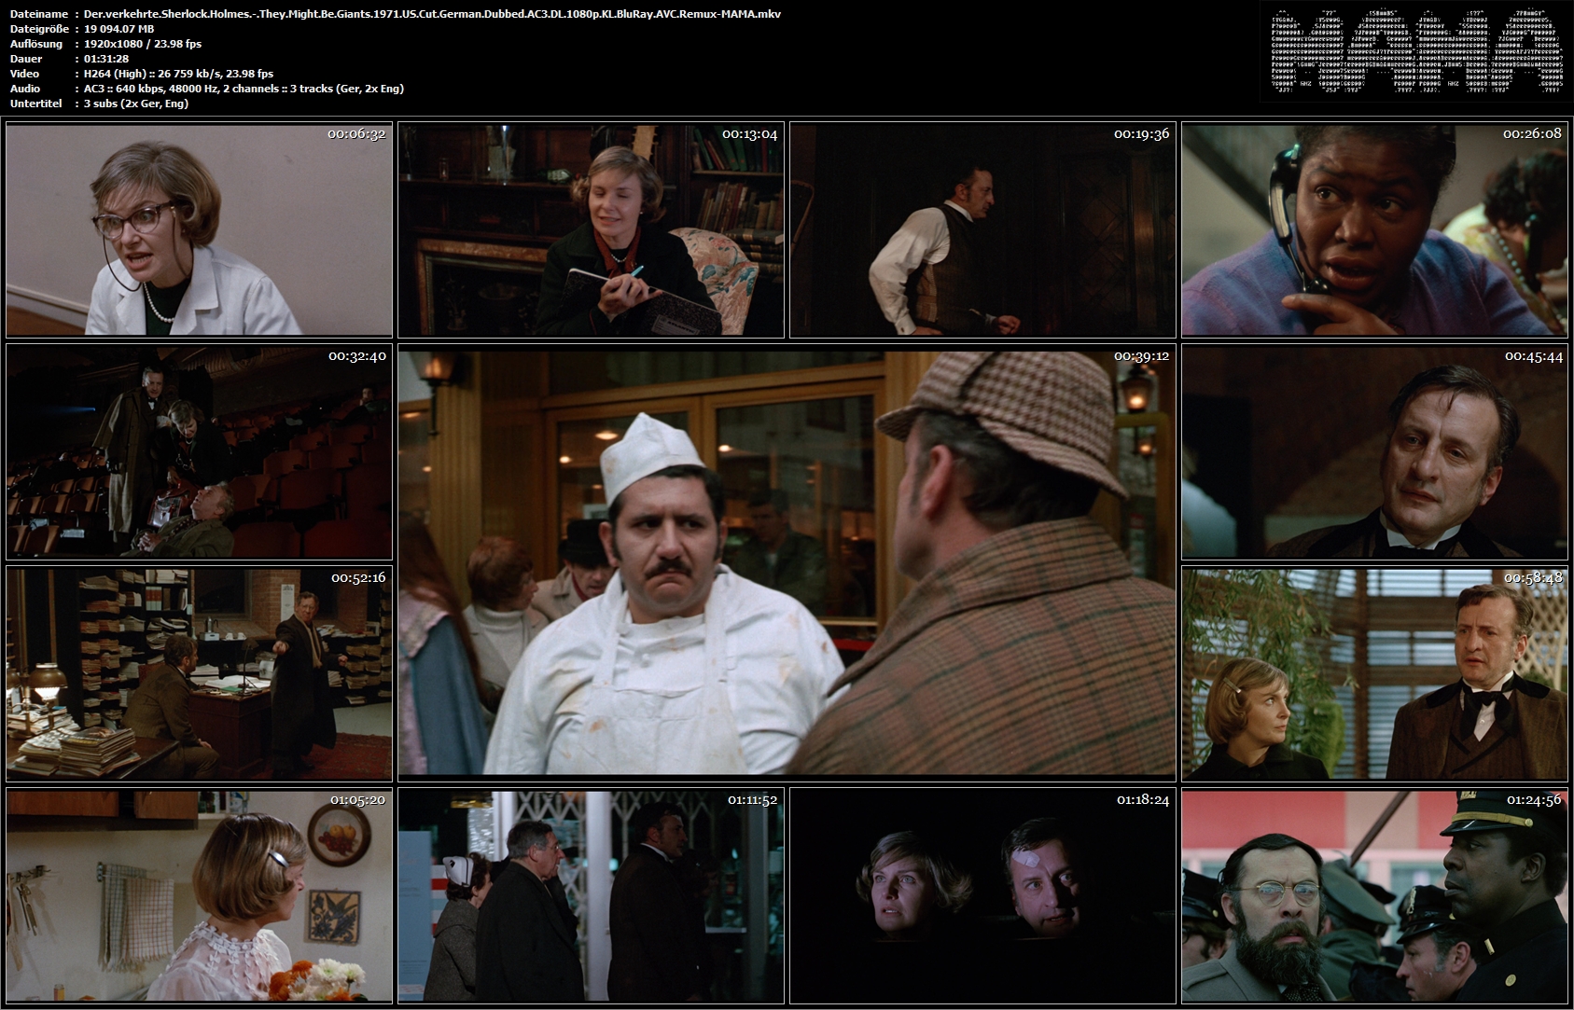Open the thumbnail timestamped 00:45:44
1574x1010 pixels.
[x=1374, y=451]
